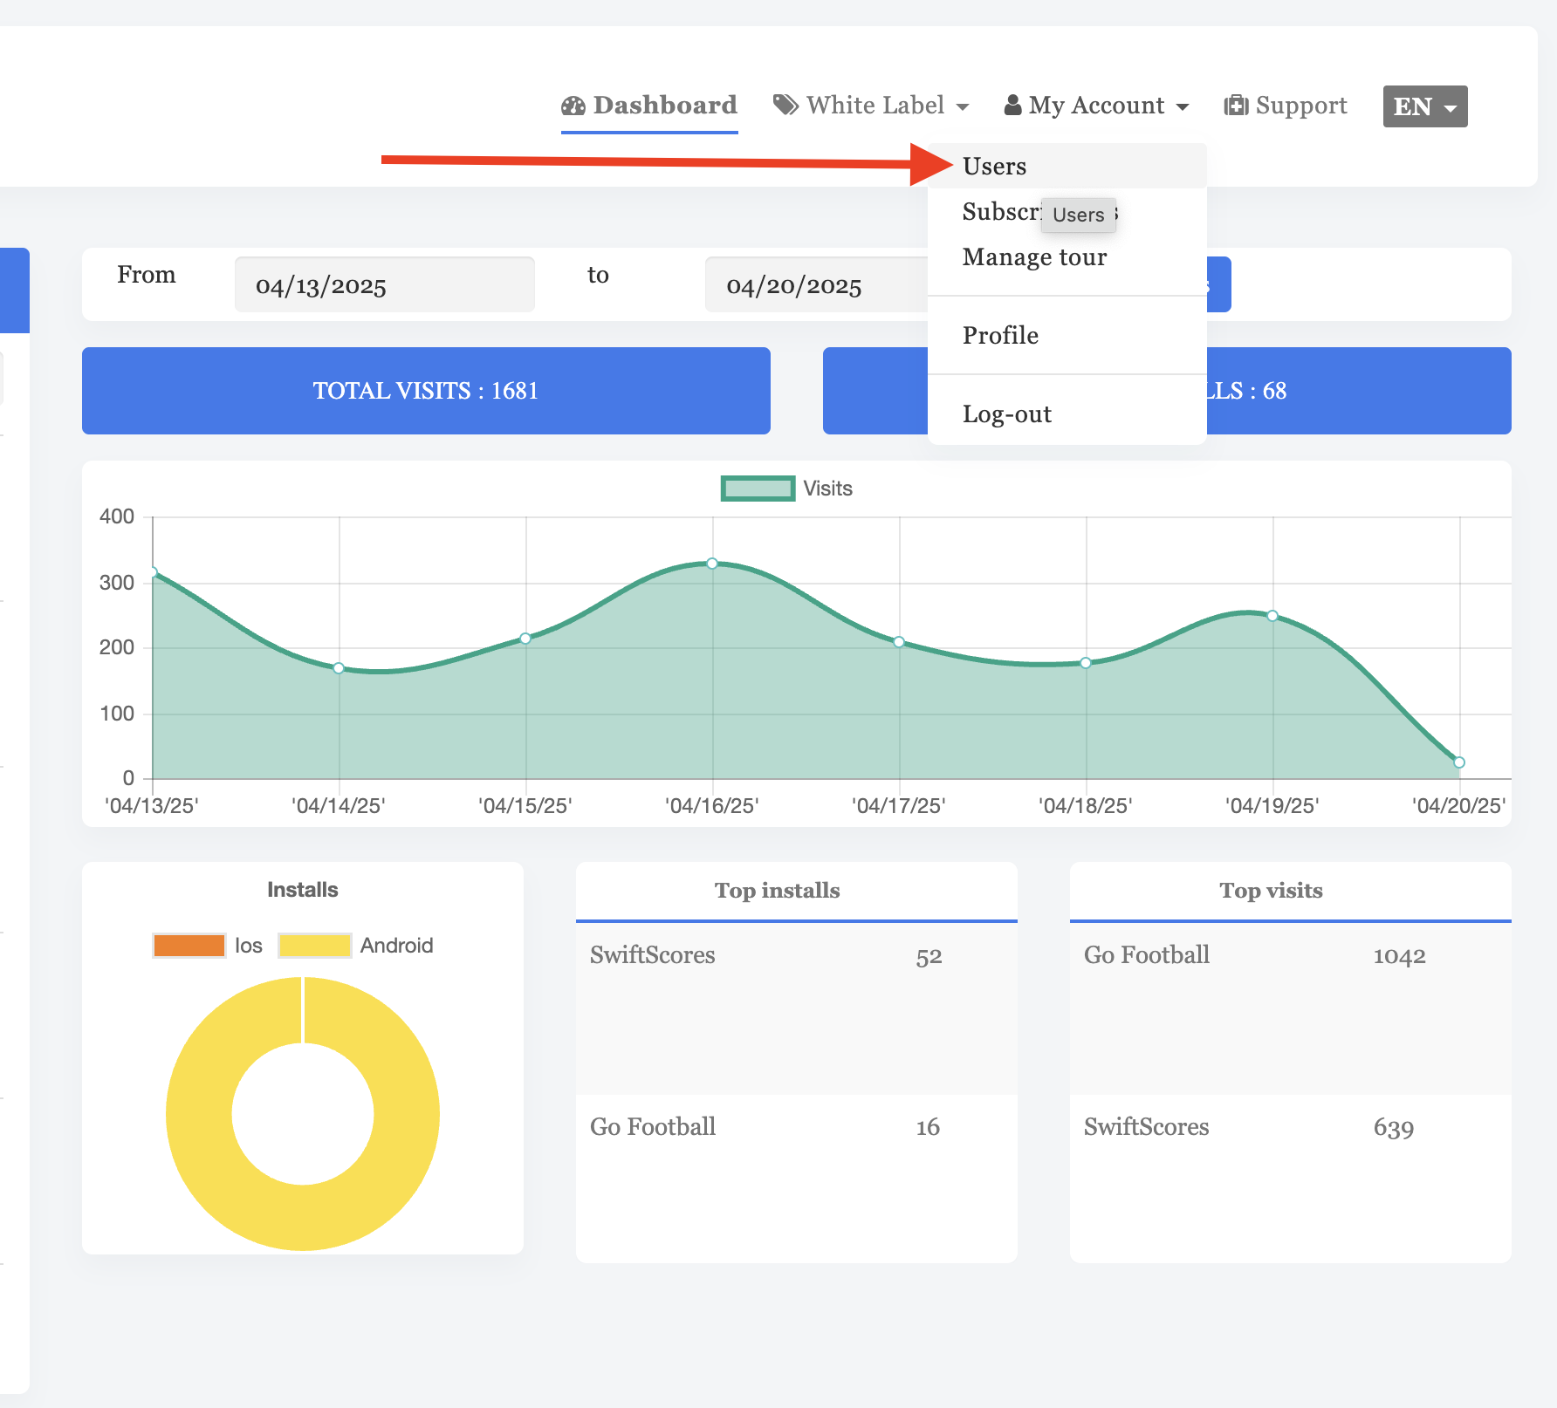The image size is (1557, 1408).
Task: Open Manage tour from the menu
Action: pyautogui.click(x=1034, y=256)
